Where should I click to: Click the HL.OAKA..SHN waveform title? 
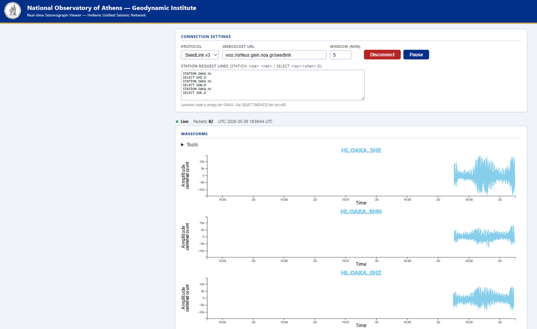coord(361,211)
